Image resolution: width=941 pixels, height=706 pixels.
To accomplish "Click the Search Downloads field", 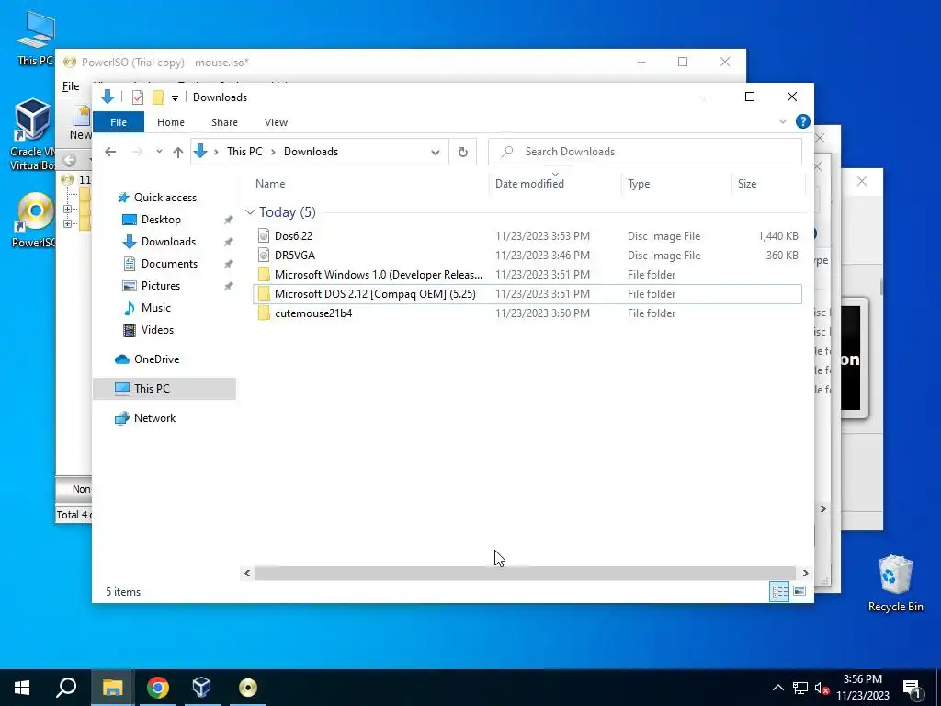I will point(645,152).
